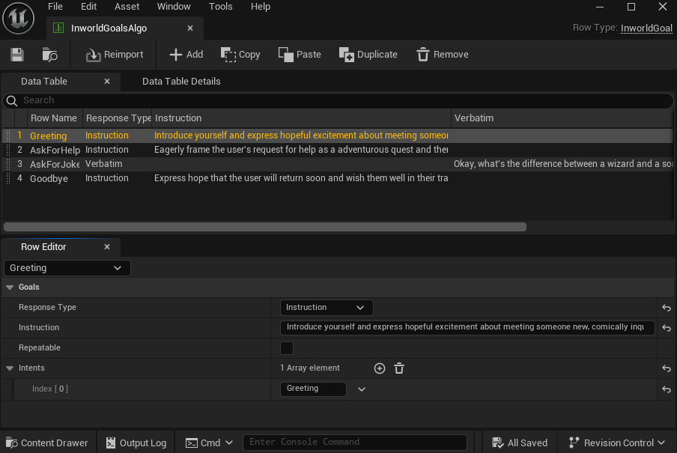This screenshot has width=677, height=453.
Task: Click the Save asset floppy disk icon
Action: [17, 55]
